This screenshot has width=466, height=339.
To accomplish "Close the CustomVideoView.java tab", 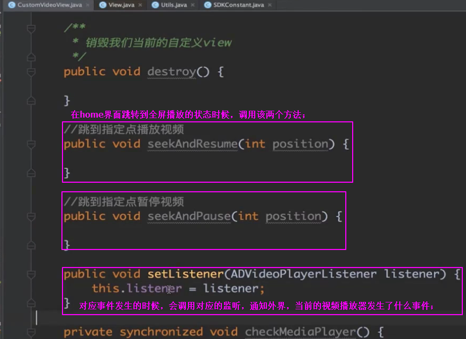I will (x=87, y=5).
